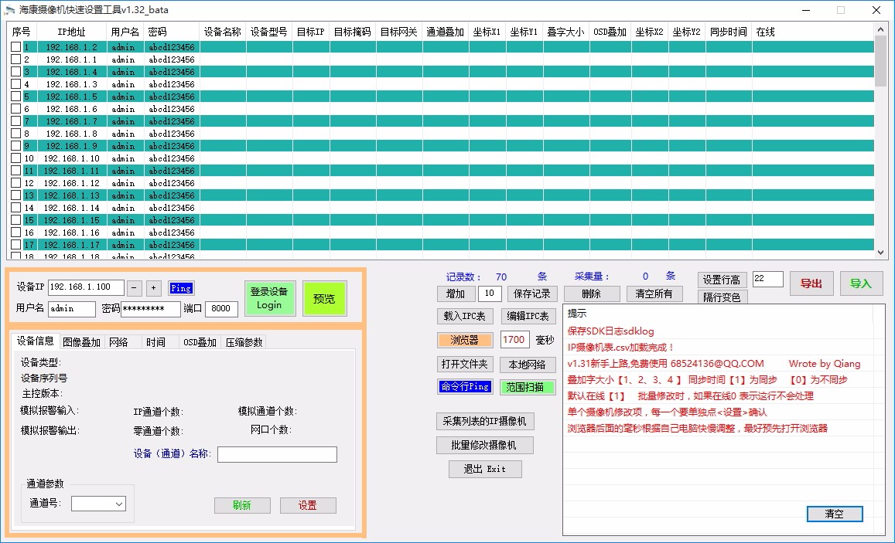Click table scrollbar up arrow
Viewport: 895px width, 543px height.
881,29
